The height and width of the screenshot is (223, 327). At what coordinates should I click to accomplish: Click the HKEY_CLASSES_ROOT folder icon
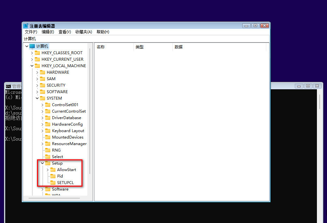point(37,53)
